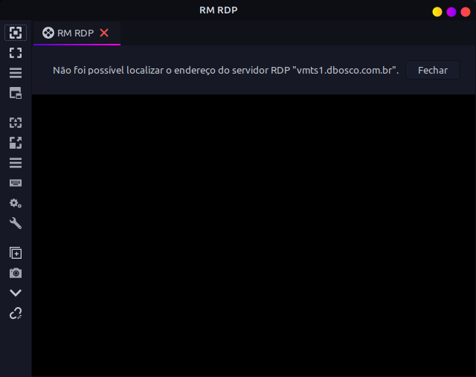Close the RM RDP tab with red X

click(104, 33)
